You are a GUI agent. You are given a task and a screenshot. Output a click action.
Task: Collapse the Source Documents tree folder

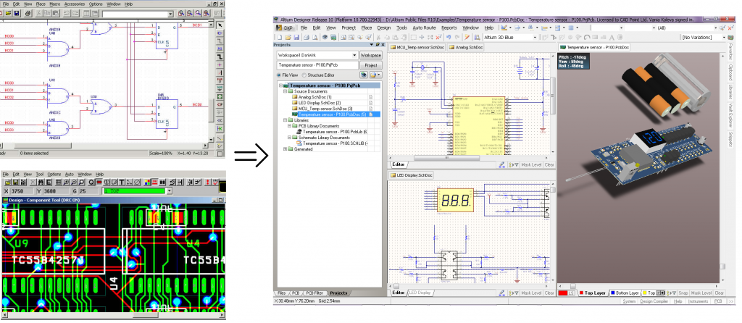coord(285,91)
